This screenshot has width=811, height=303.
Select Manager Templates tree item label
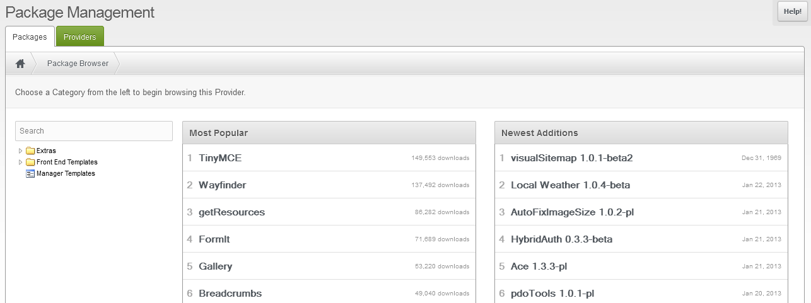pyautogui.click(x=66, y=174)
